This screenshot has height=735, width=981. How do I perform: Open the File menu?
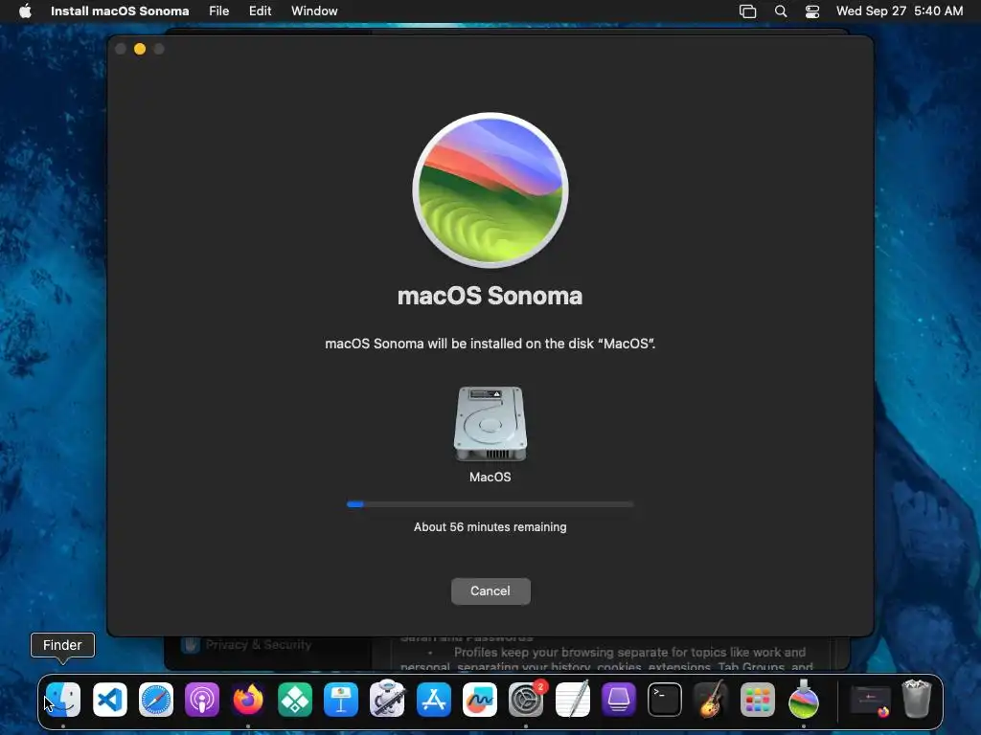coord(219,11)
